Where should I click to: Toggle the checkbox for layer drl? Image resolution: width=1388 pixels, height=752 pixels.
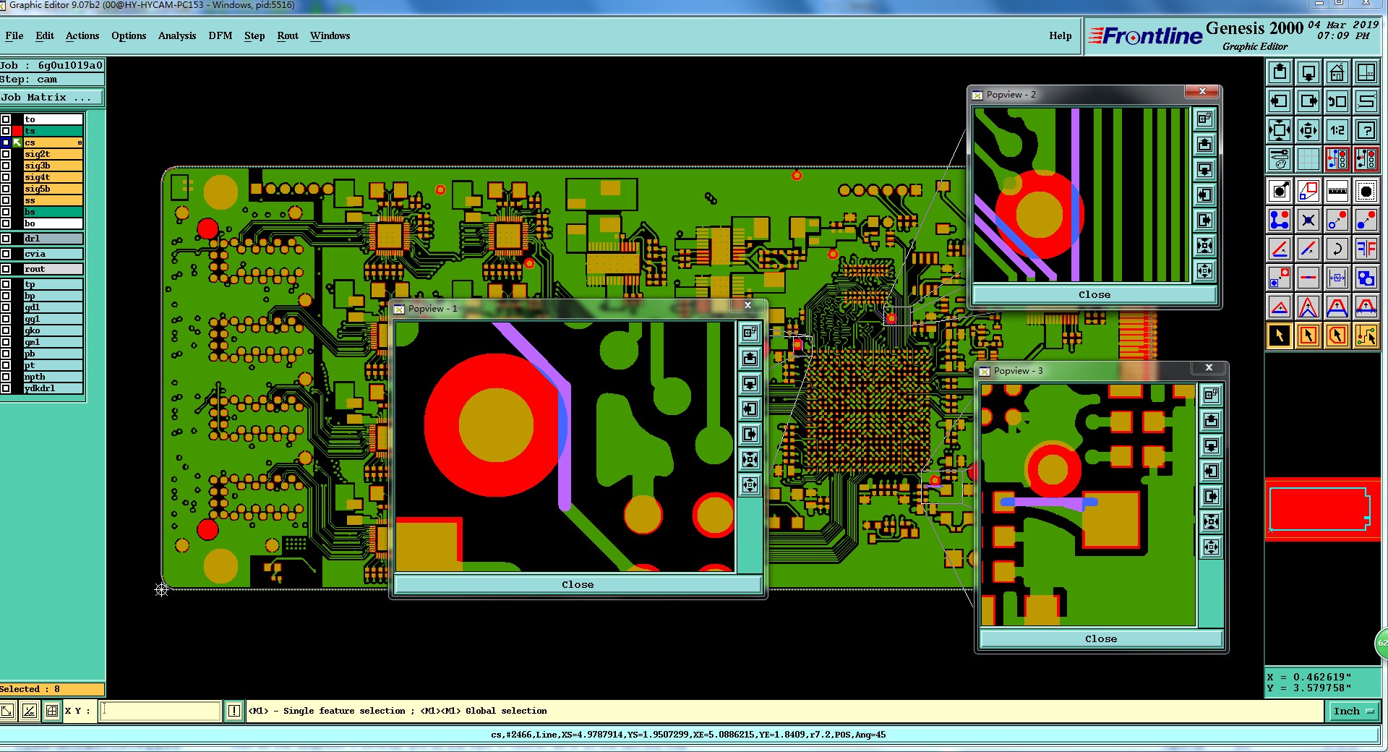point(6,239)
